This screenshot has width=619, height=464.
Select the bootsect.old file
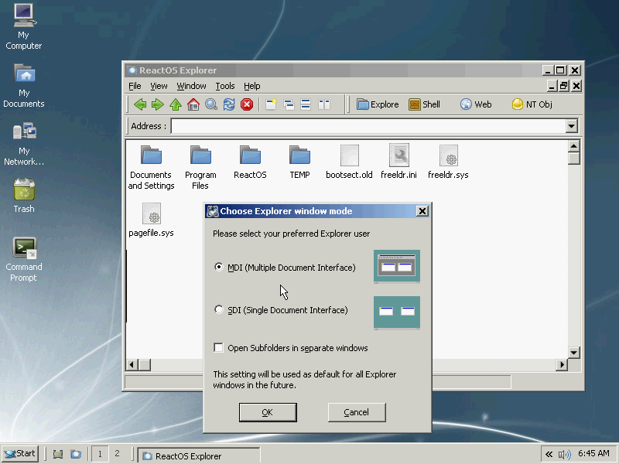(x=349, y=162)
